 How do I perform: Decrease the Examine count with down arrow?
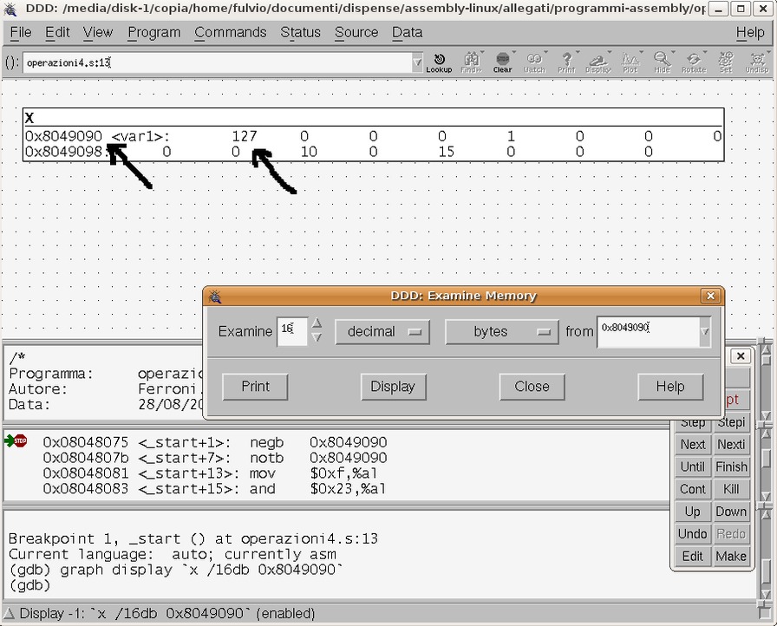pyautogui.click(x=317, y=338)
